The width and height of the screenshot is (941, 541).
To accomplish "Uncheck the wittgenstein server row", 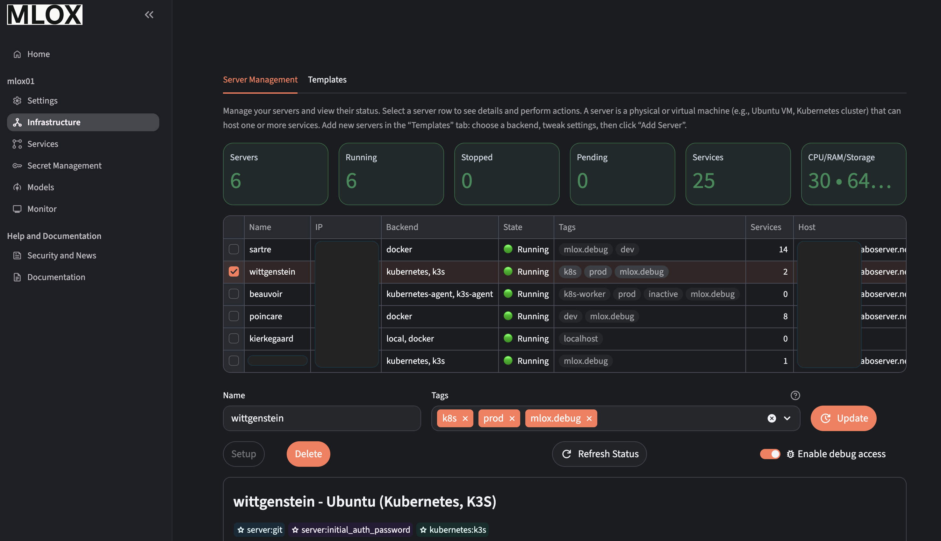I will pos(234,271).
